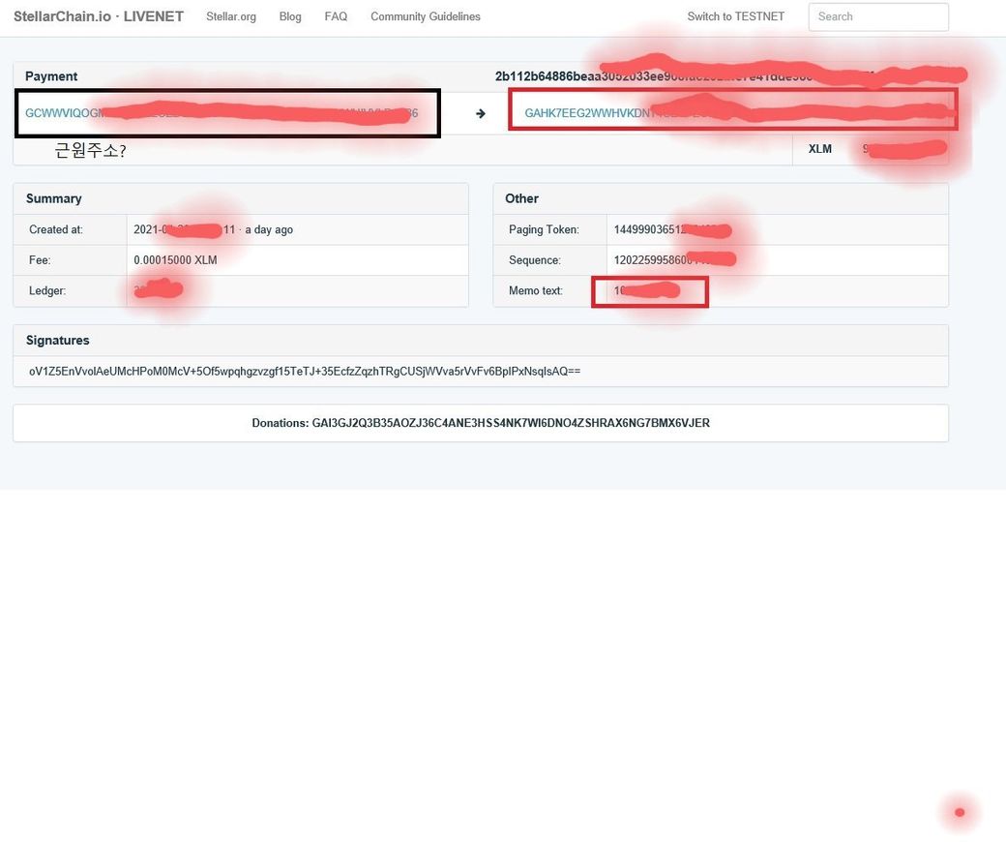Screen dimensions: 1006x842
Task: Click the arrow icon between the addresses
Action: (481, 113)
